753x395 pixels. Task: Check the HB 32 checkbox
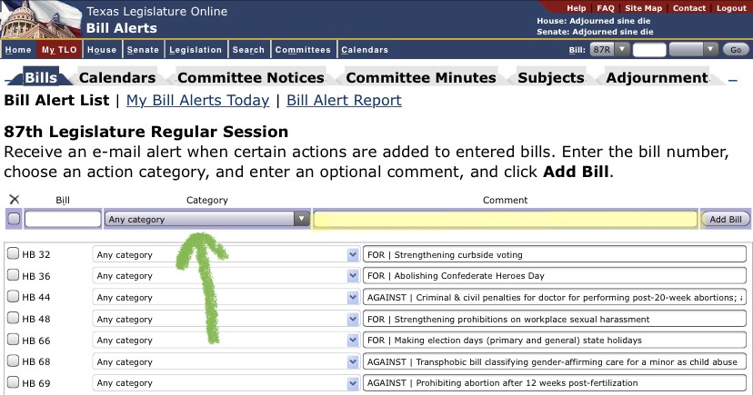click(13, 254)
